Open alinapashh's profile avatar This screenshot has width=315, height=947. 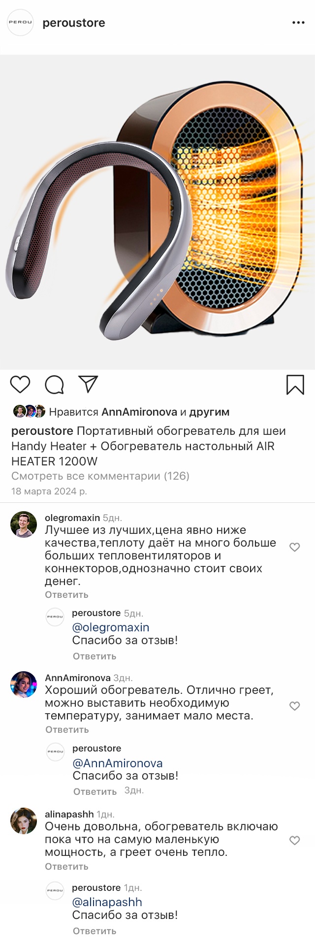click(24, 820)
